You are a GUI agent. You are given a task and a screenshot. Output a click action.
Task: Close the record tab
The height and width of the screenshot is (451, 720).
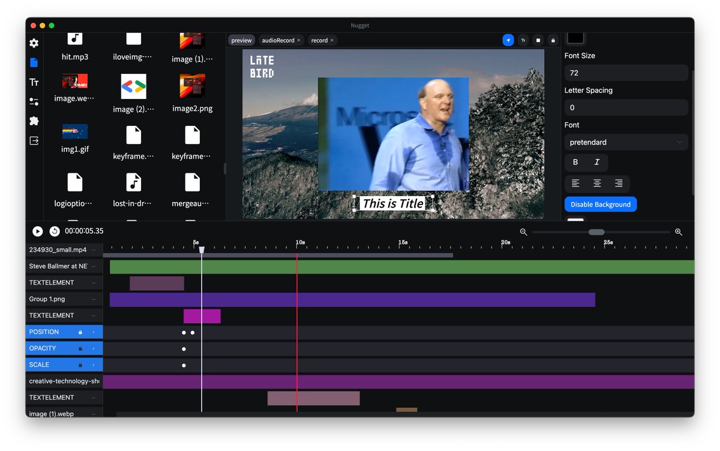tap(332, 40)
